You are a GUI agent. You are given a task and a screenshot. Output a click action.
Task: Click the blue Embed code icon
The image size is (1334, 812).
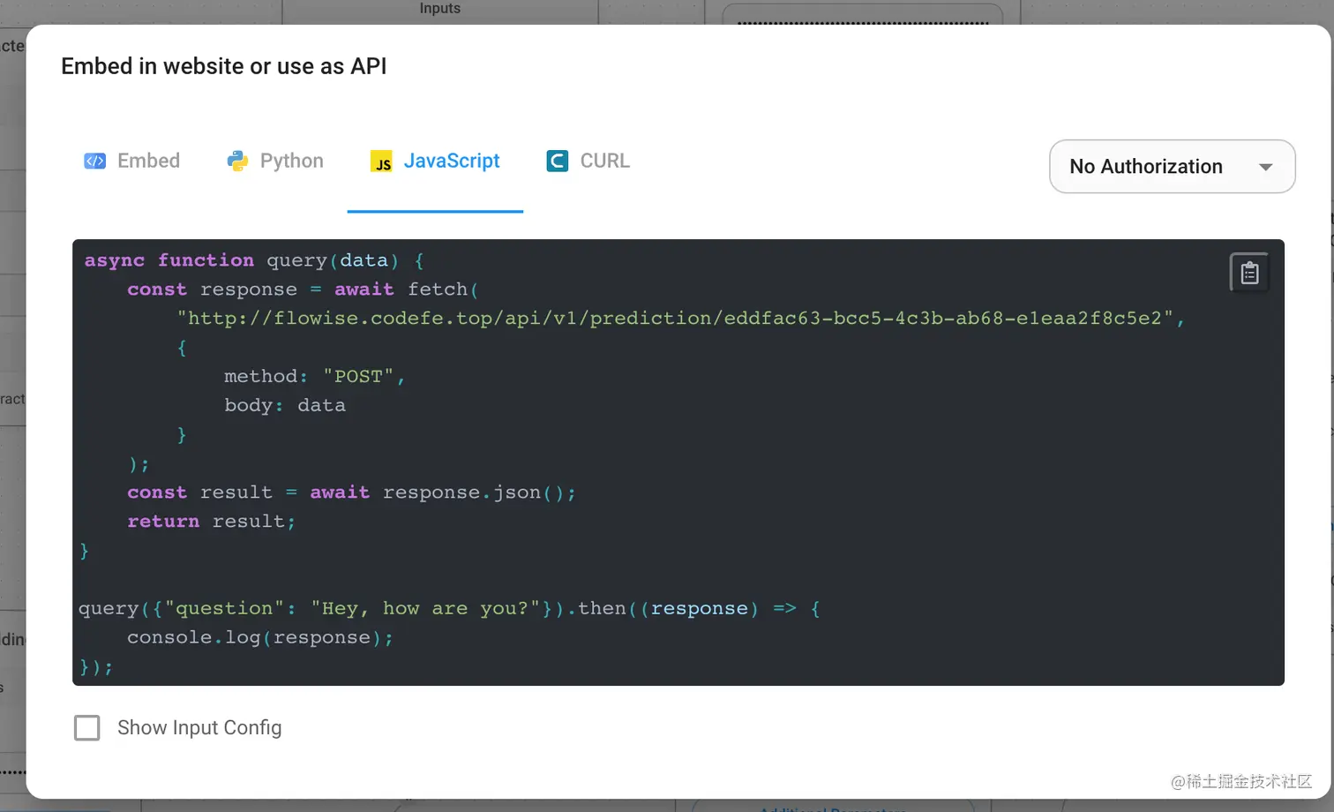point(94,161)
